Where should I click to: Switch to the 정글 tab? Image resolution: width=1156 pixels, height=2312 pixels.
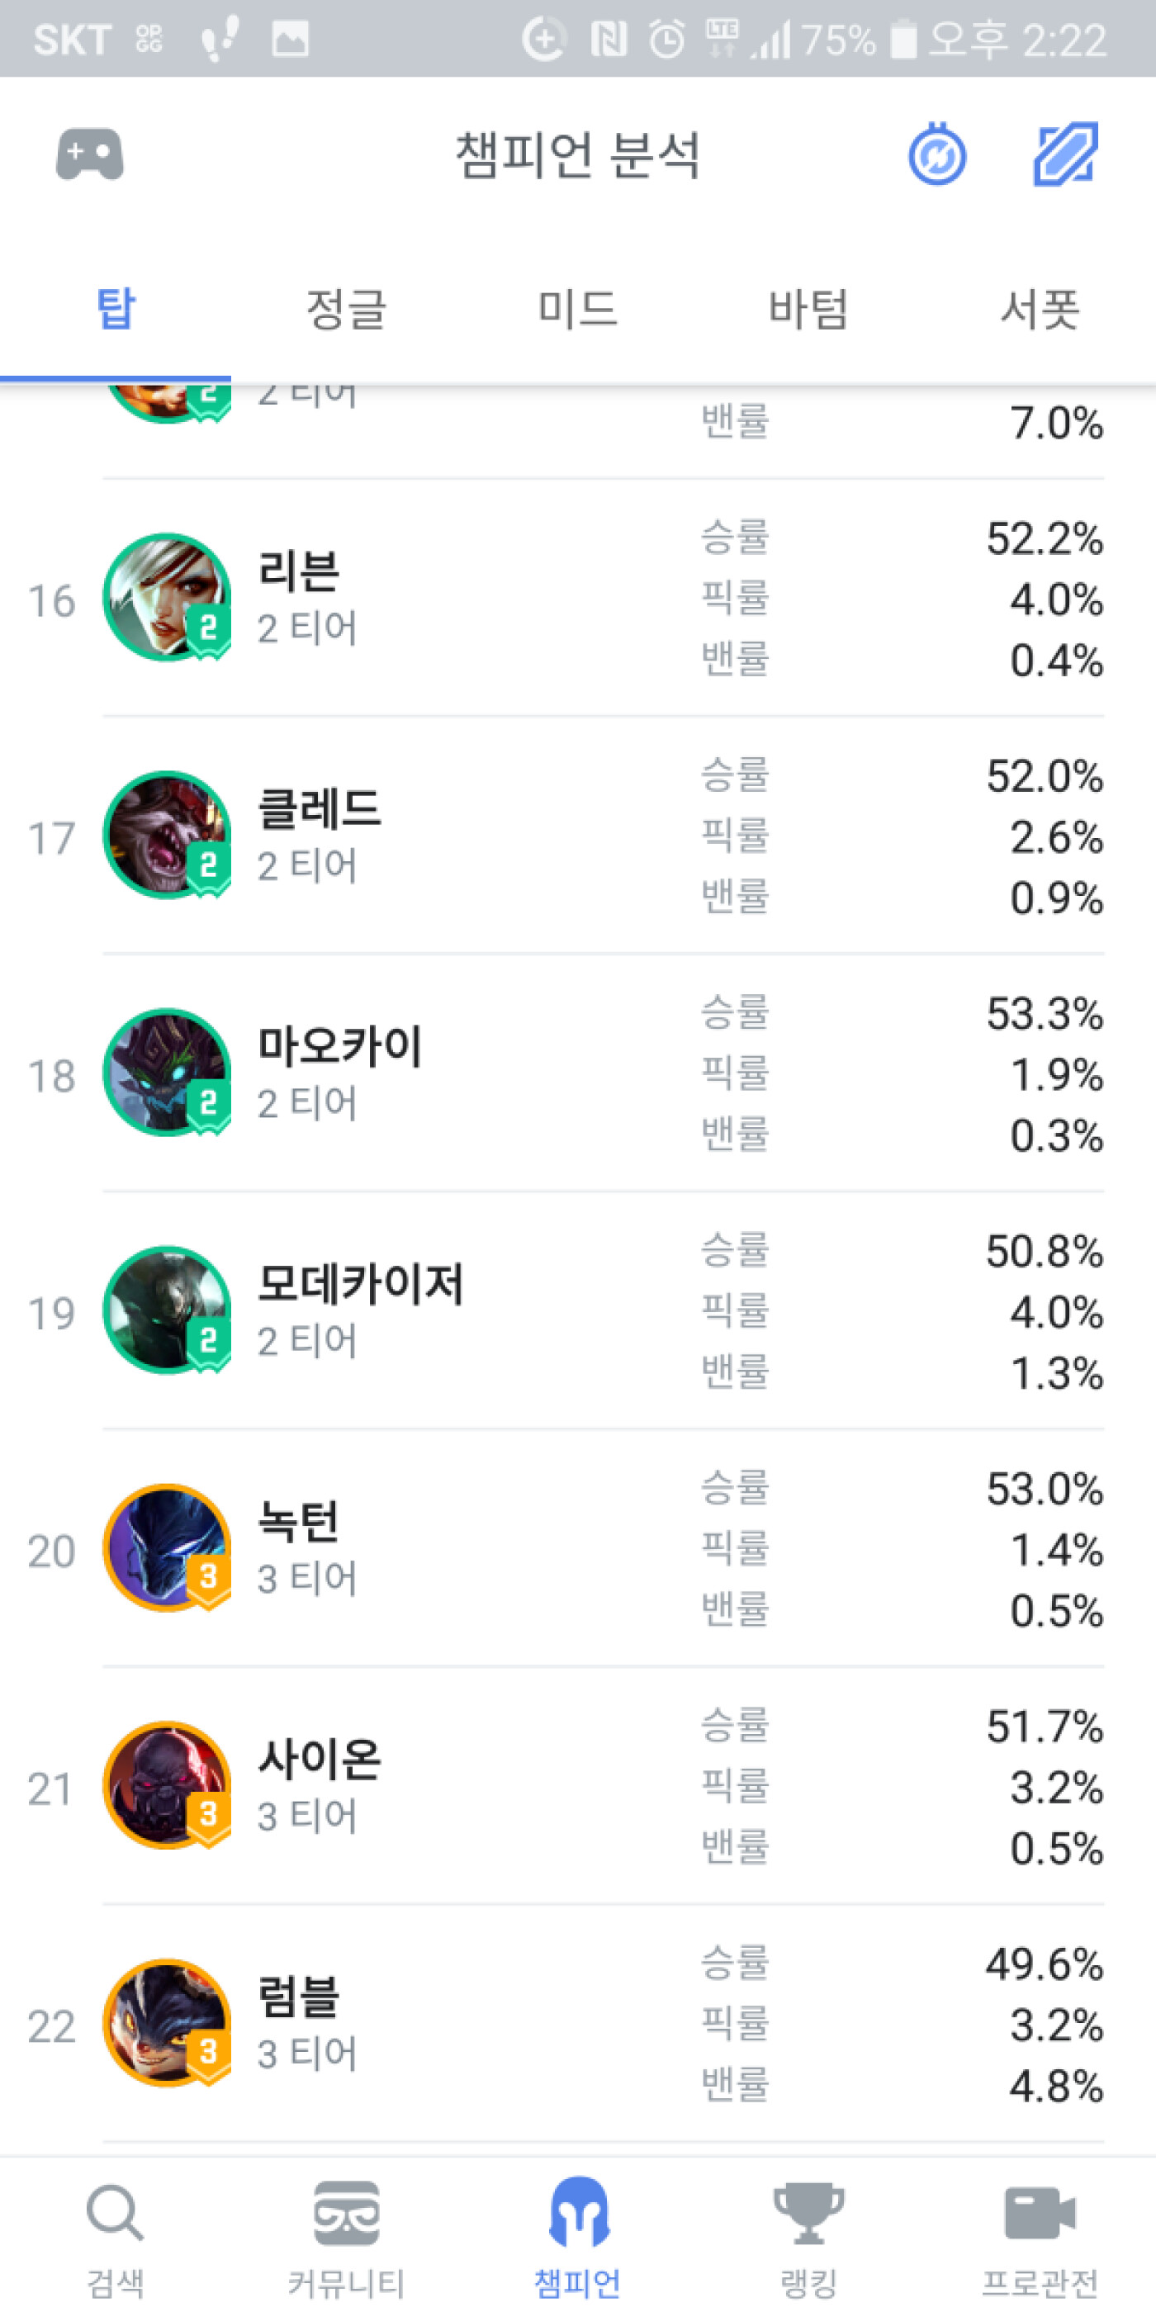[x=347, y=309]
